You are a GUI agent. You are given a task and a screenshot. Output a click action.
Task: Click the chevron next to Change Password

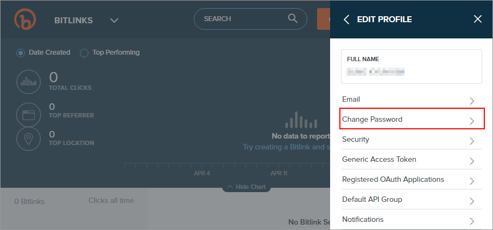tap(472, 121)
